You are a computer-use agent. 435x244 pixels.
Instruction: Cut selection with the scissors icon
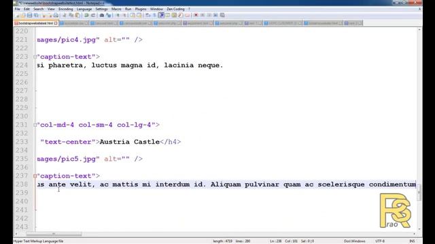click(64, 15)
